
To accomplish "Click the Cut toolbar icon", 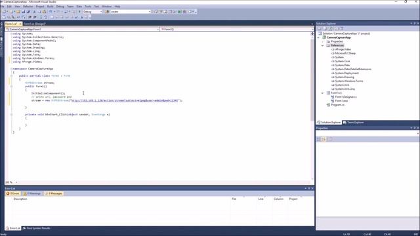I will [x=34, y=12].
